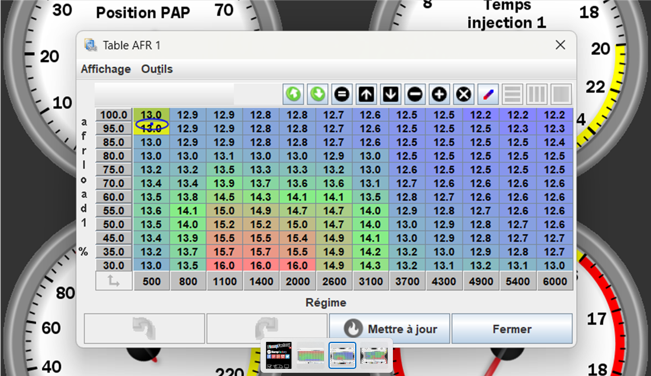This screenshot has width=651, height=376.
Task: Select cell 13.0 at 30.0 load, 6000 RPM
Action: (x=555, y=265)
